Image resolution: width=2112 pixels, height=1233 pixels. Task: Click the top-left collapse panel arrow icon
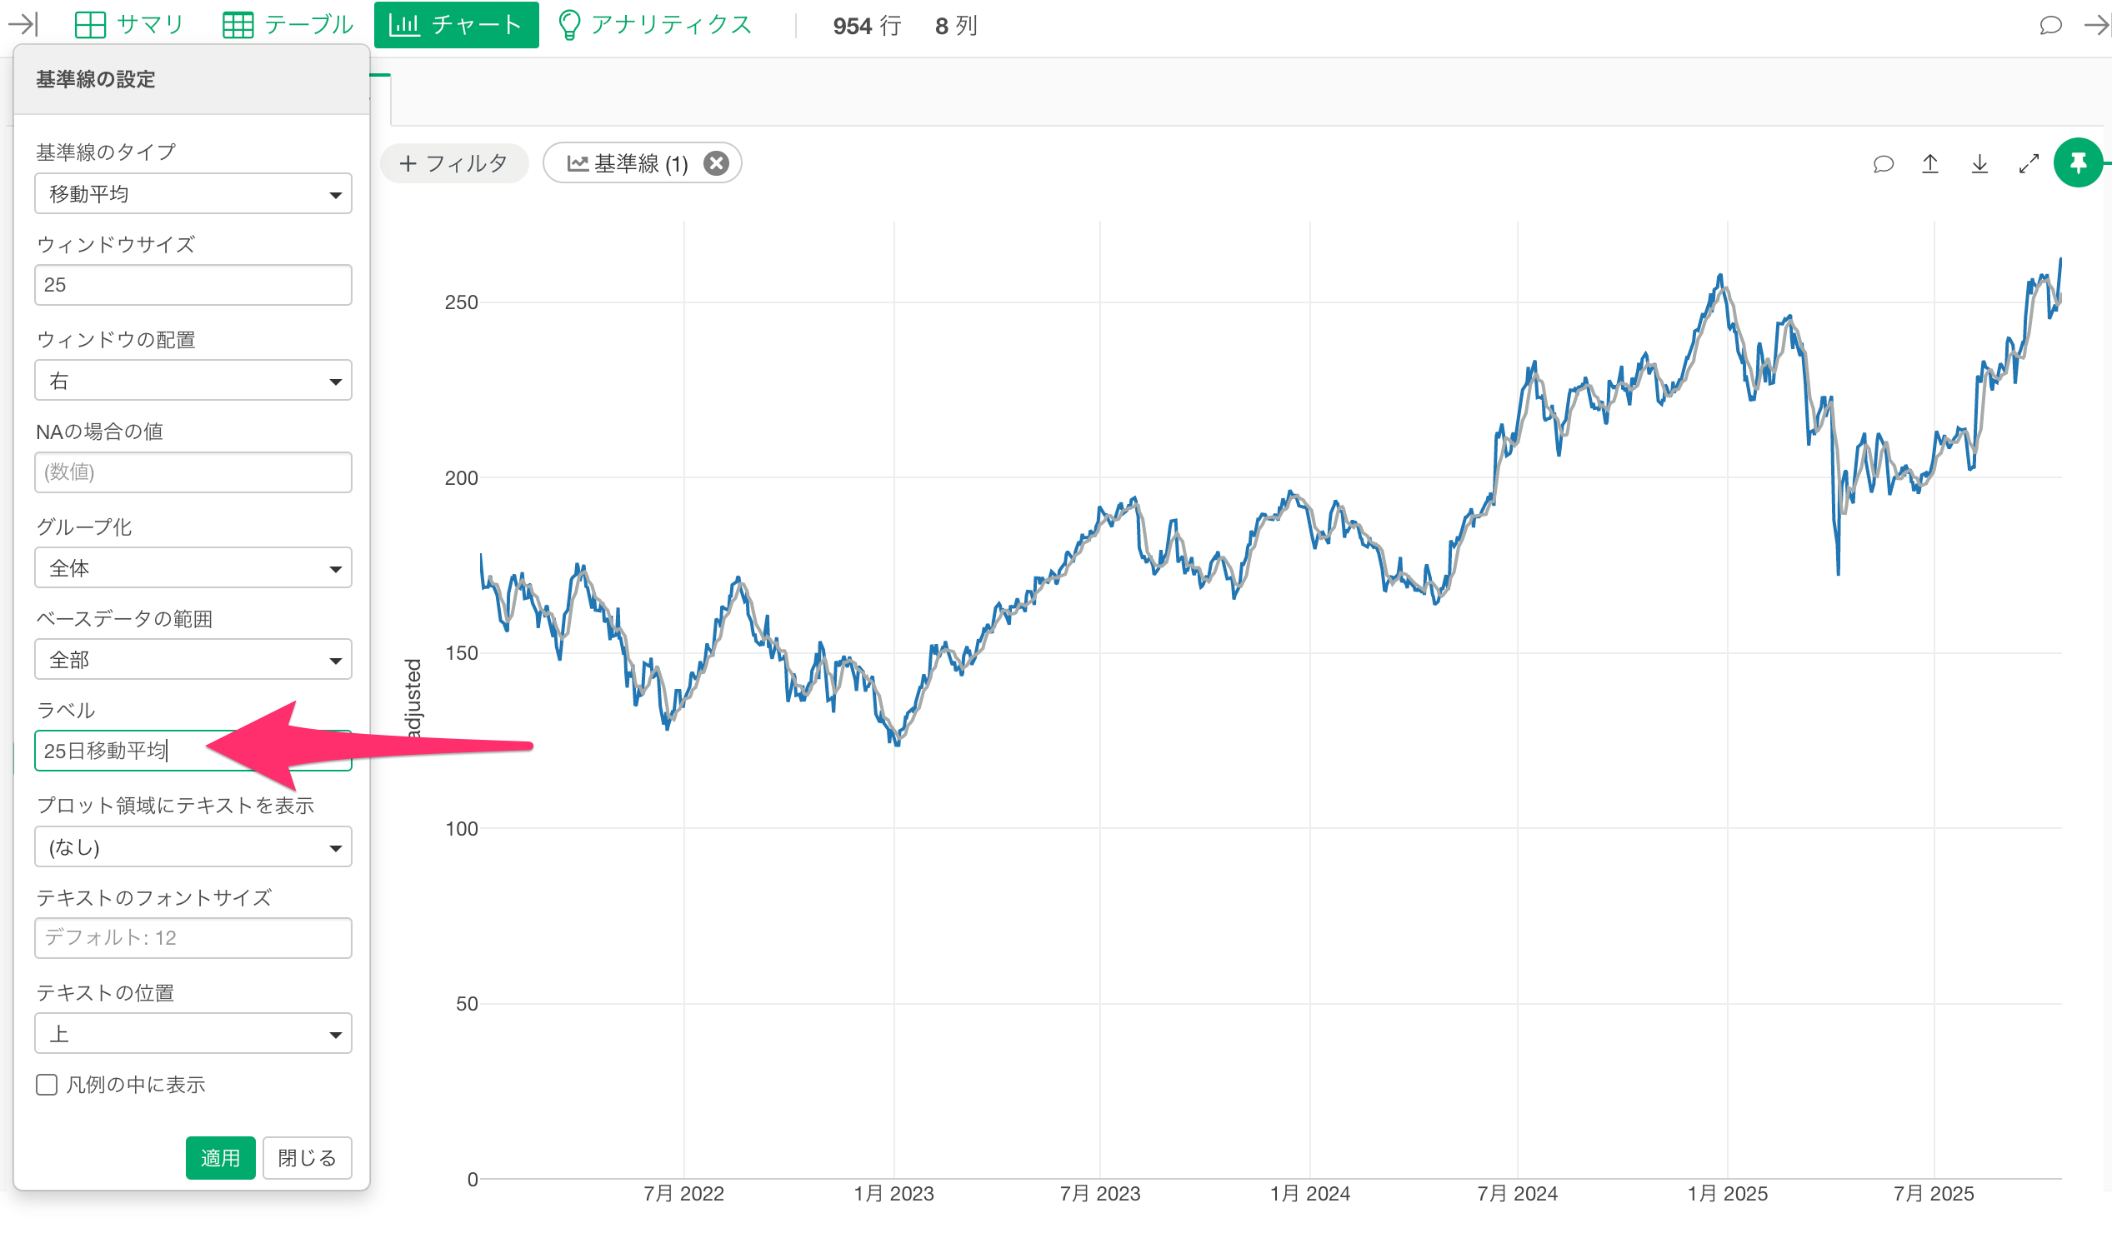[x=23, y=24]
